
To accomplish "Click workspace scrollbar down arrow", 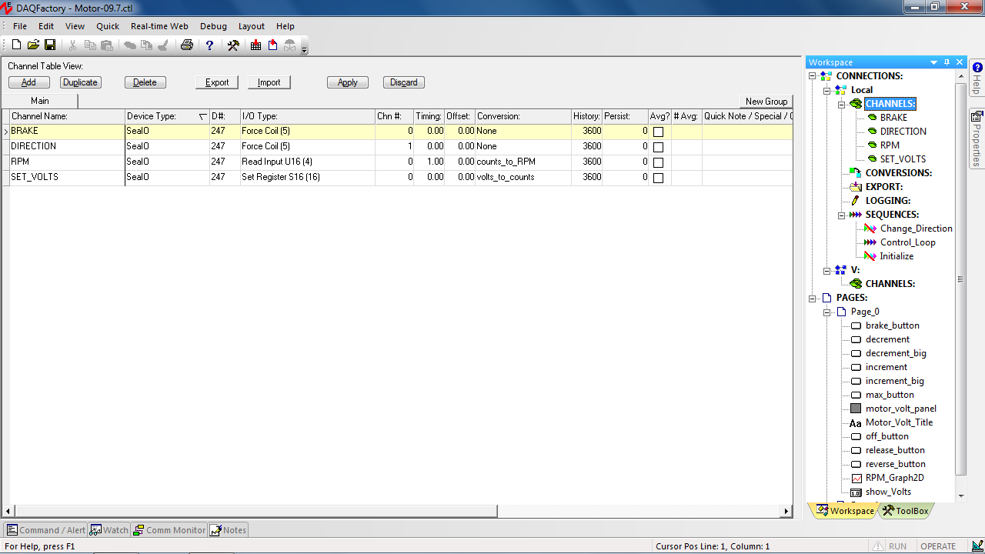I will point(960,496).
